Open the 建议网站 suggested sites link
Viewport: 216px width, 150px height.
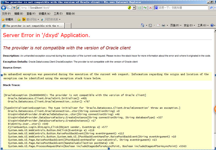click(x=31, y=20)
